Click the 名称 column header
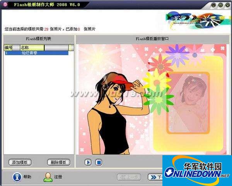 coord(32,48)
